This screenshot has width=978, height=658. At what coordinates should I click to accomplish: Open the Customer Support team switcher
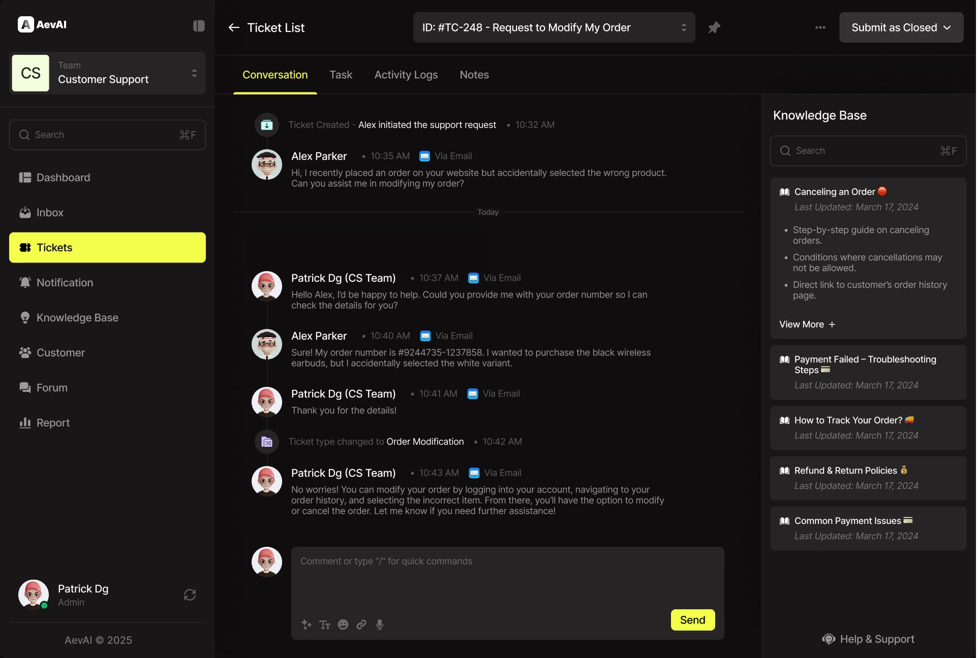pos(107,73)
